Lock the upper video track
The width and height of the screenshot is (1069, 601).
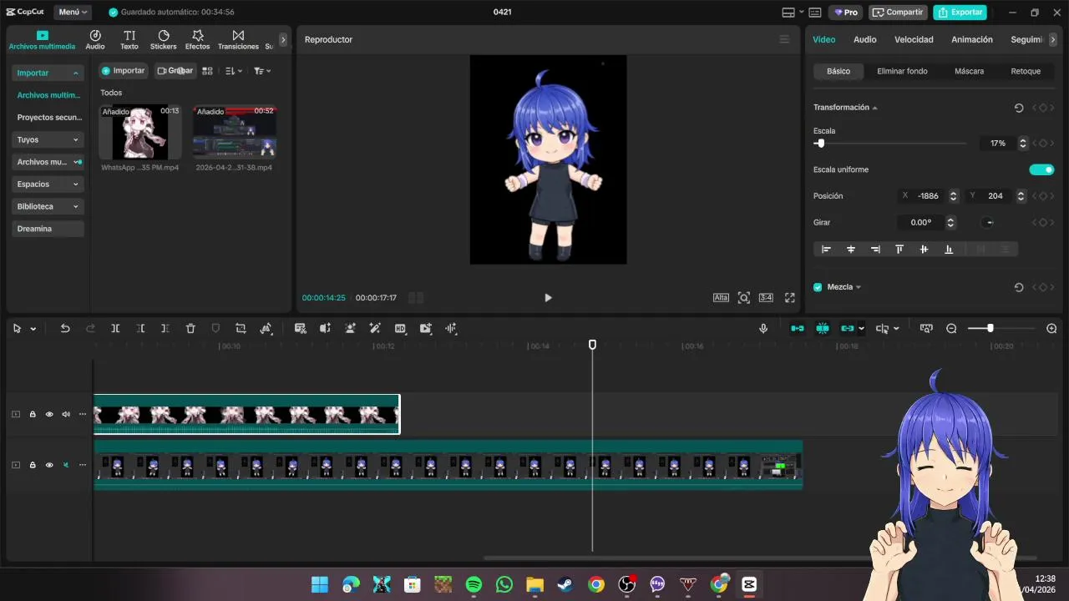pos(33,414)
